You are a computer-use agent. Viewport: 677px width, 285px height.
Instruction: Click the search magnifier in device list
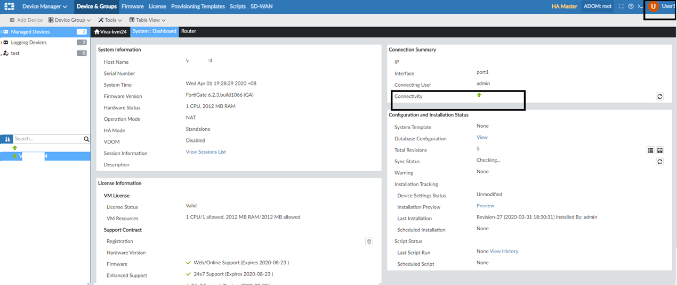(x=86, y=139)
